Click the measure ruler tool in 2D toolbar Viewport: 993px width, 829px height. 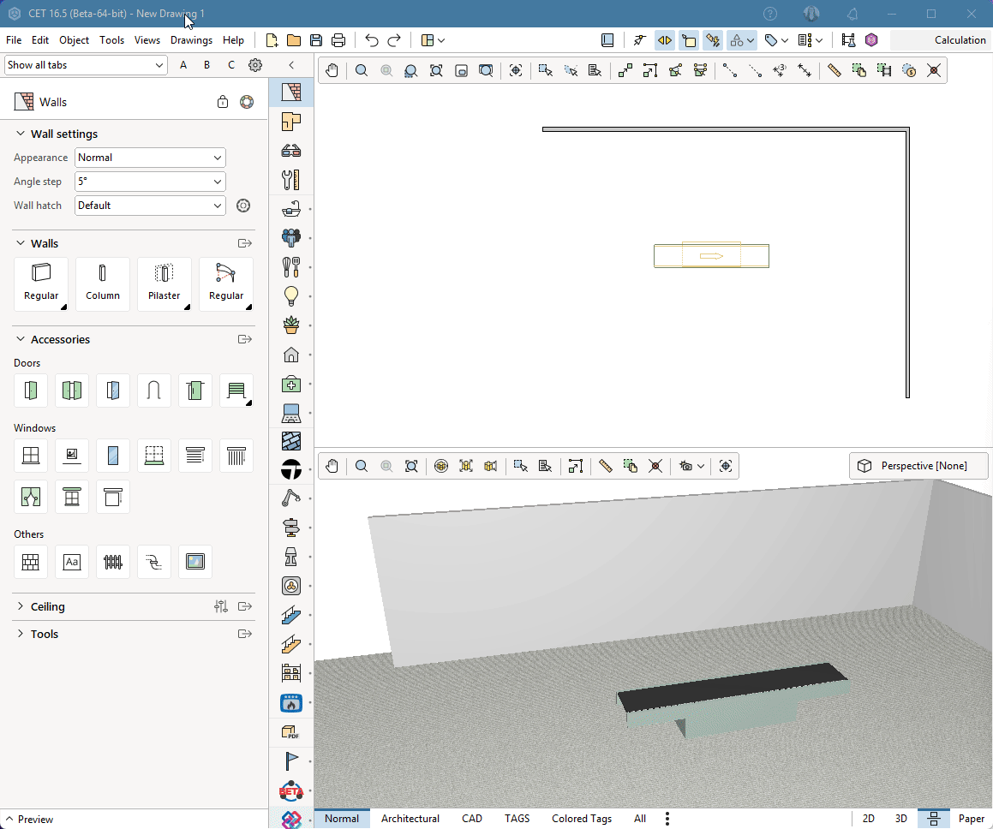point(834,71)
